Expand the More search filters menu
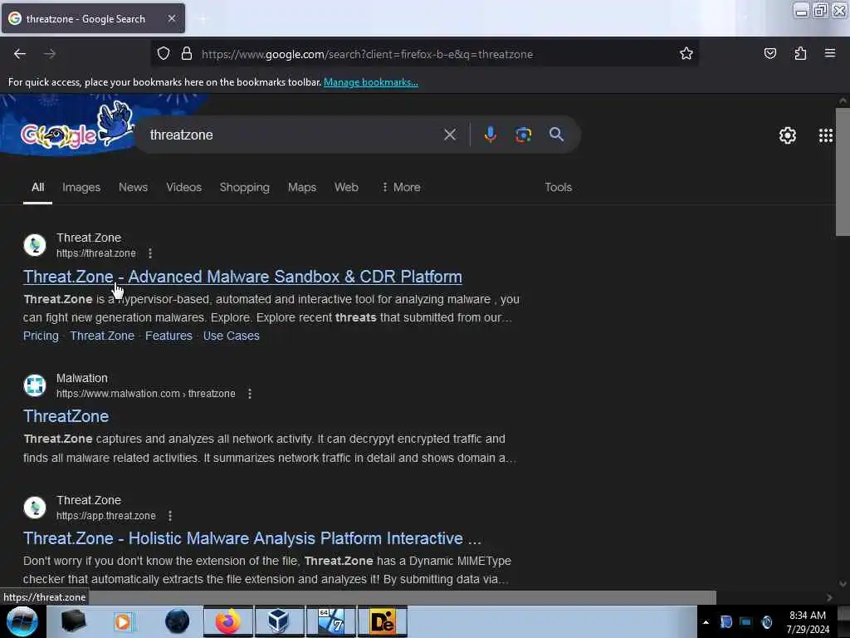Viewport: 850px width, 638px height. point(401,187)
